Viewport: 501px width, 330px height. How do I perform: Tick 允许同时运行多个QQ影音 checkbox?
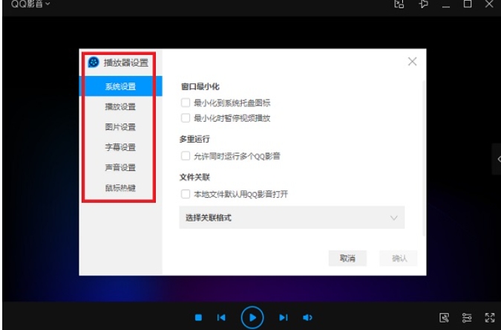186,156
